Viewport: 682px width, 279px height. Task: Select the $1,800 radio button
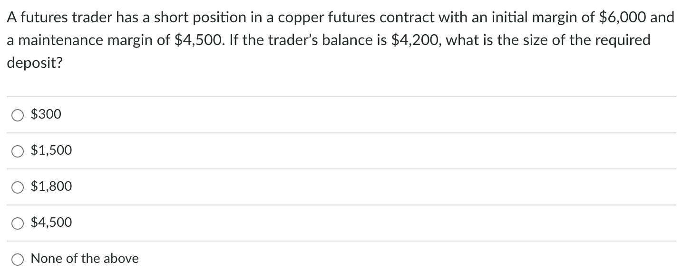[x=18, y=187]
